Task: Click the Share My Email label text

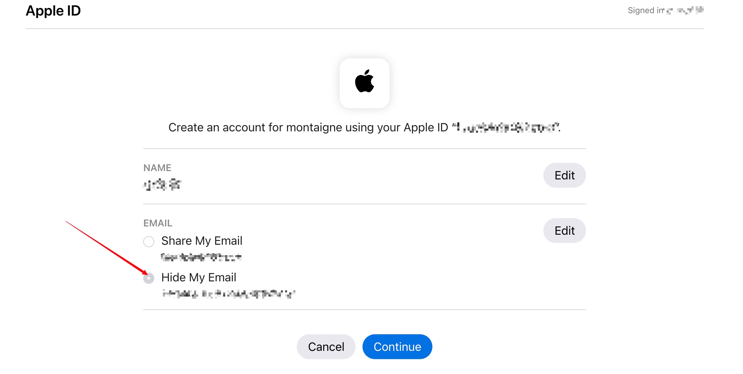Action: click(202, 241)
